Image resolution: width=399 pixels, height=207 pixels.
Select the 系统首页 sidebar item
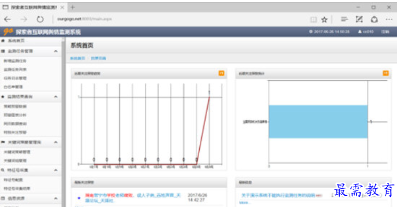(x=16, y=41)
